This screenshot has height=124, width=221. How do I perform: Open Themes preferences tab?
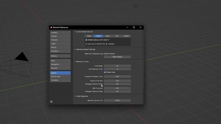tap(60, 36)
